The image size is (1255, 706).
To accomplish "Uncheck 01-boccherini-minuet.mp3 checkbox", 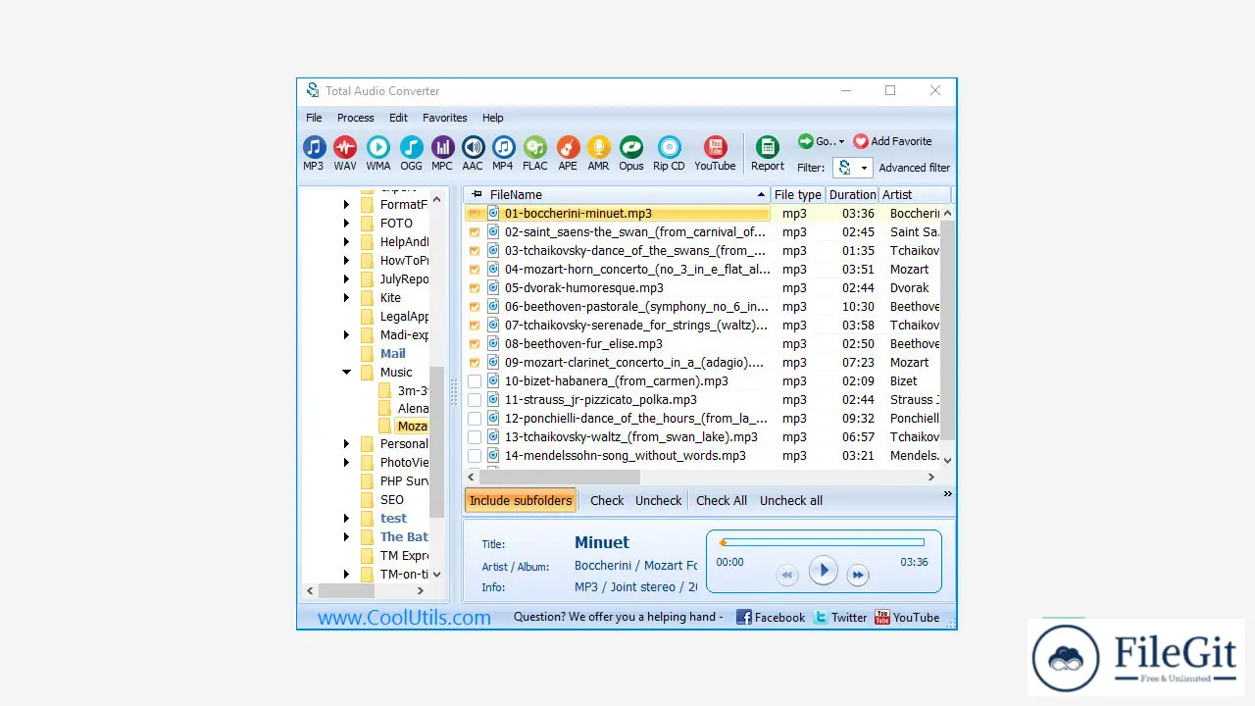I will (x=475, y=213).
